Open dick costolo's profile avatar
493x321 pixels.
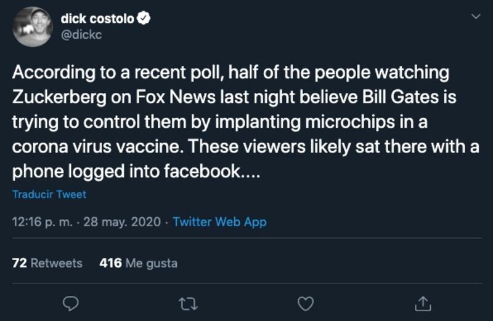[x=32, y=27]
